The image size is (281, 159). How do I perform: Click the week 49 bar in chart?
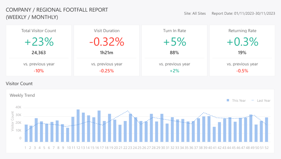point(251,128)
